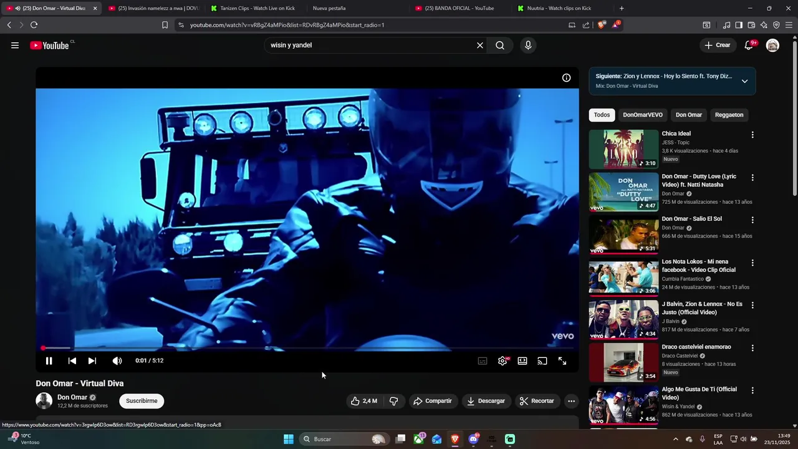The width and height of the screenshot is (798, 449).
Task: Run the search with magnifier button
Action: tap(500, 45)
